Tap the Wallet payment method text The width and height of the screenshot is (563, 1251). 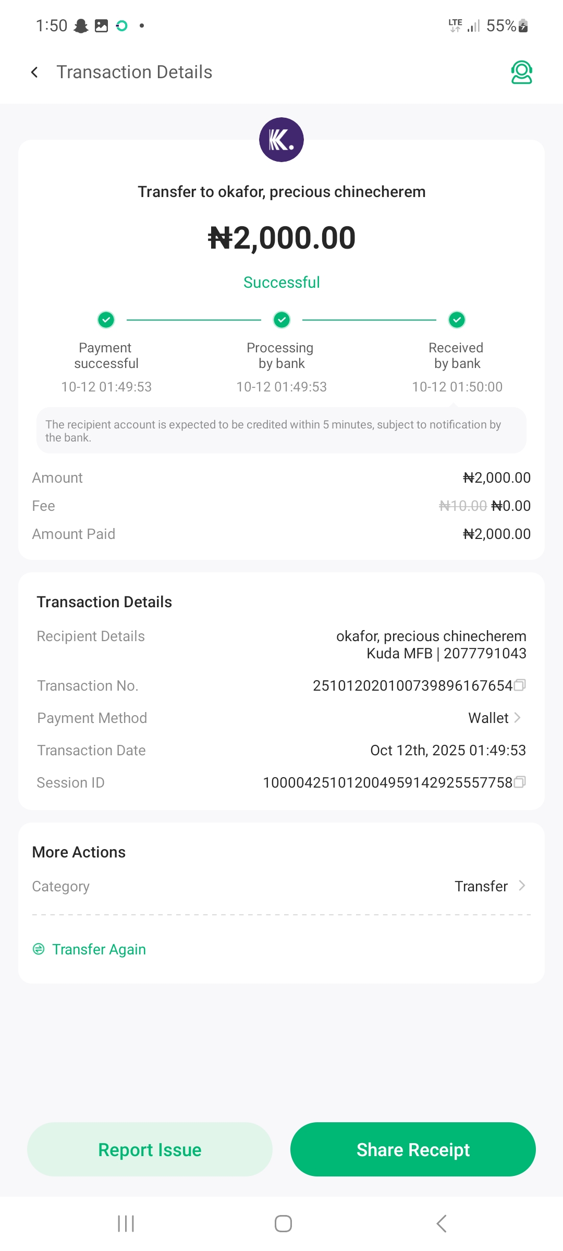pos(488,718)
